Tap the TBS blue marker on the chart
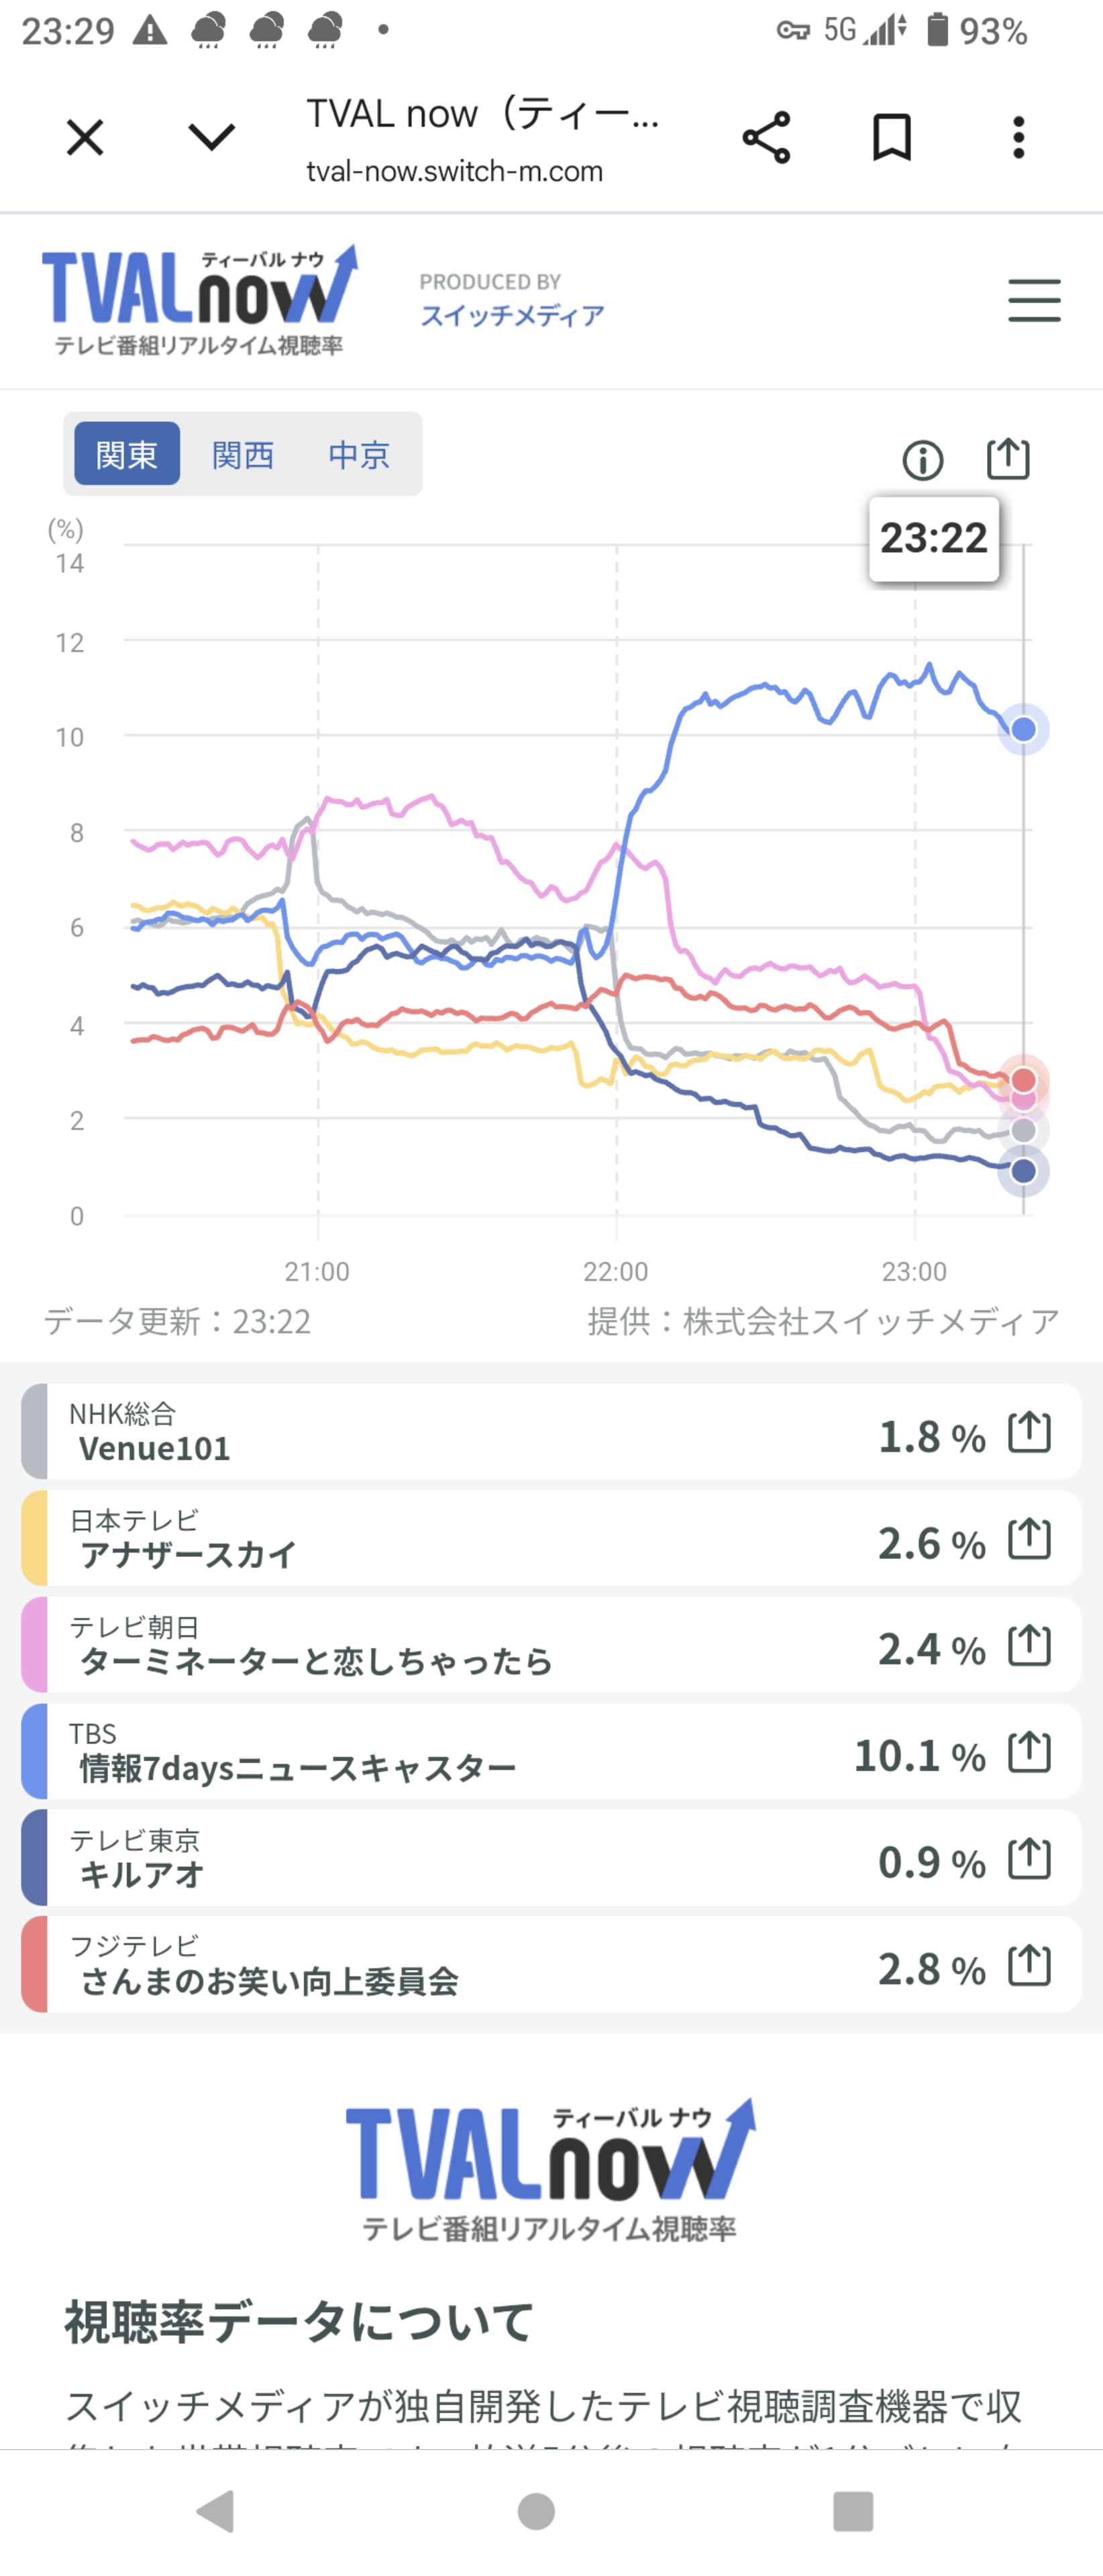This screenshot has height=2576, width=1103. coord(1023,729)
